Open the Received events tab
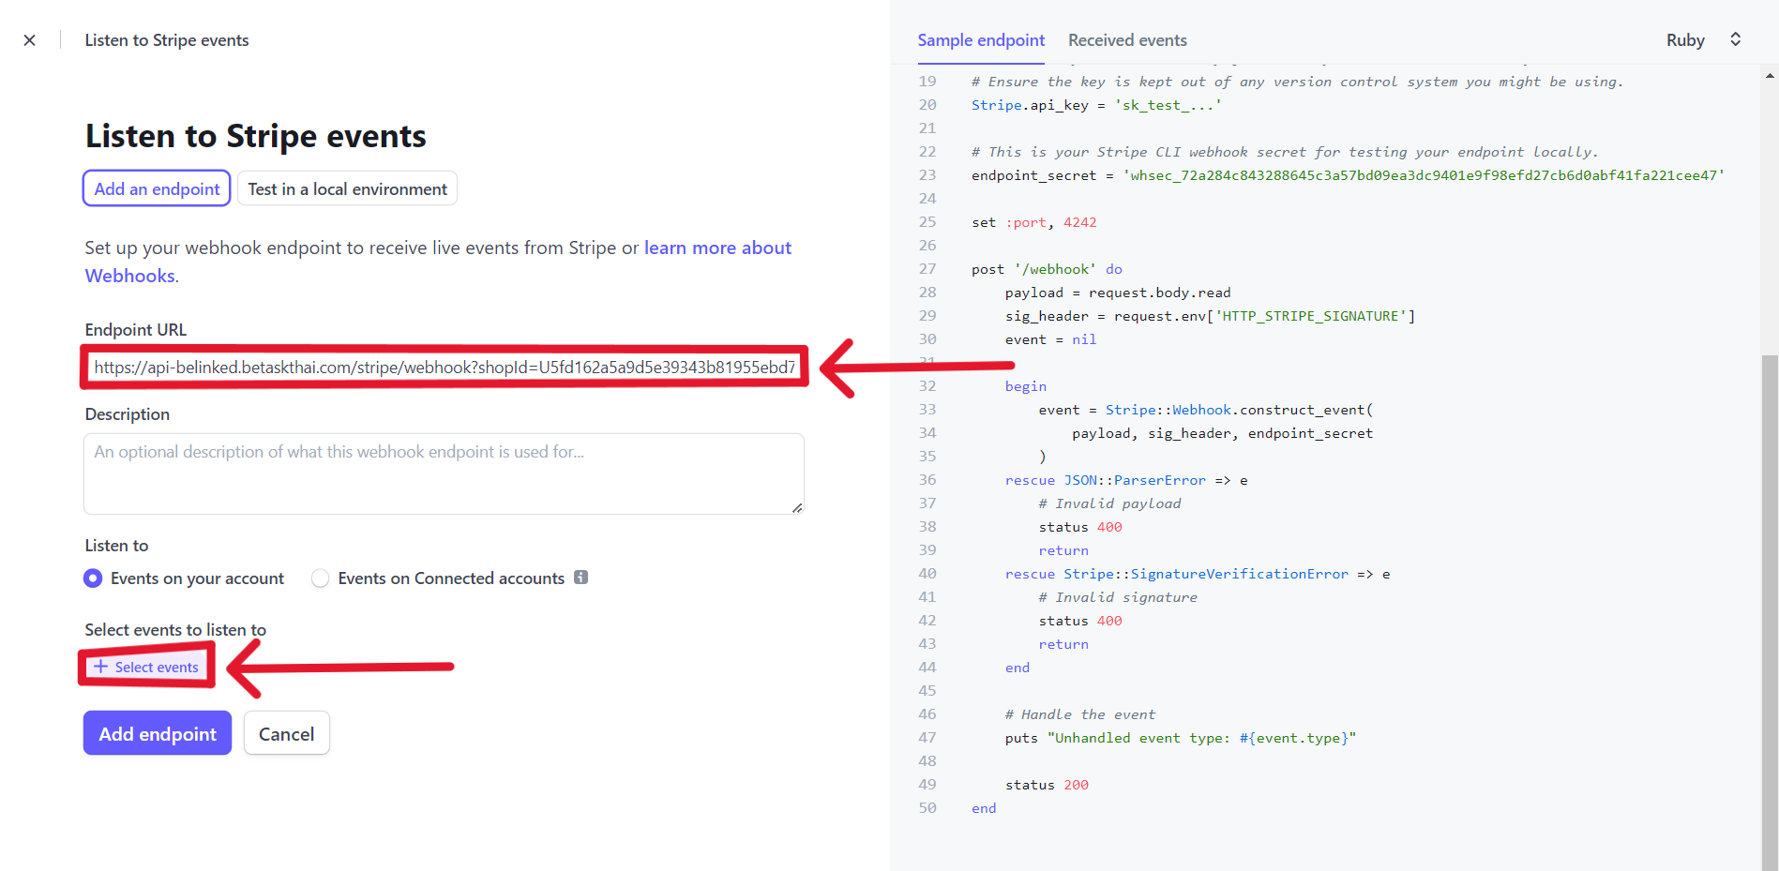 tap(1127, 40)
